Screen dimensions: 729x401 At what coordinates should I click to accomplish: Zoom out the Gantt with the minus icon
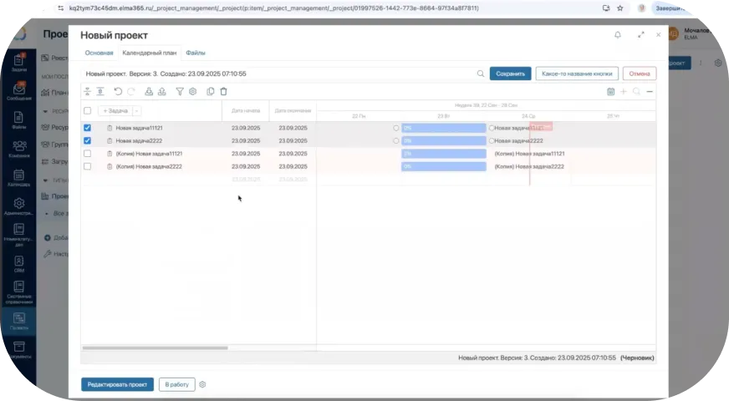coord(650,92)
